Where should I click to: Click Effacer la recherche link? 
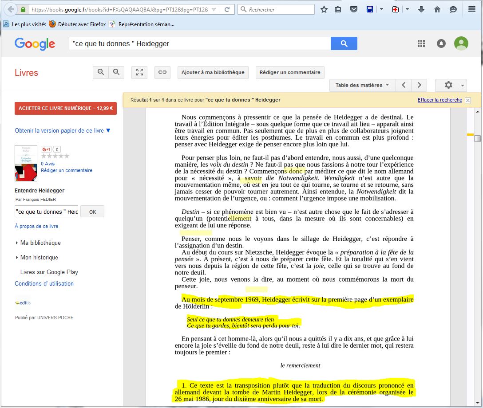[x=439, y=100]
